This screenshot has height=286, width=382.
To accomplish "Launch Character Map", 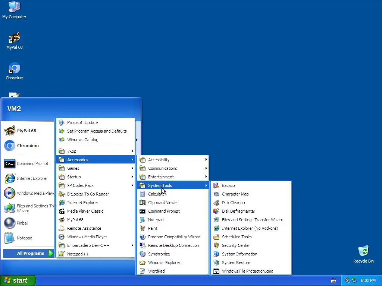I will (x=251, y=194).
